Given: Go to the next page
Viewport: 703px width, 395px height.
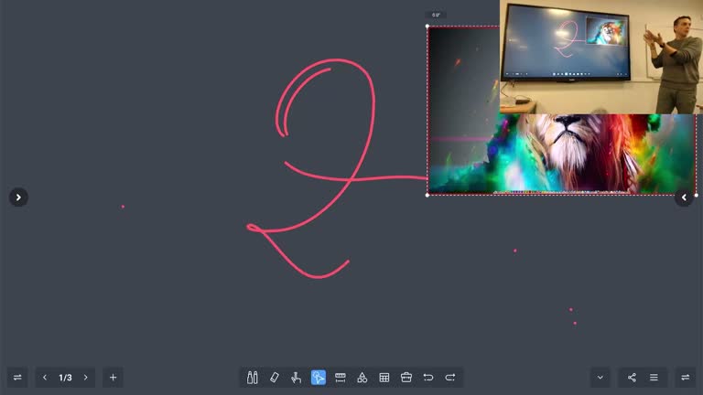Looking at the screenshot, I should click(86, 378).
